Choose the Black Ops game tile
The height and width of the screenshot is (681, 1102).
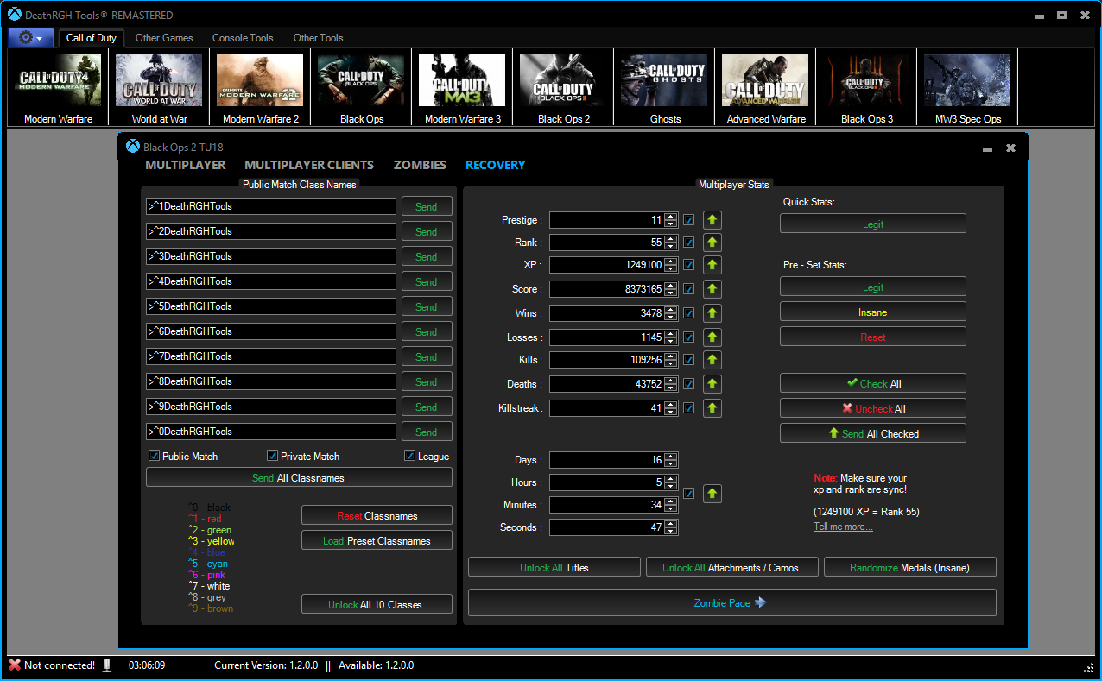(362, 88)
